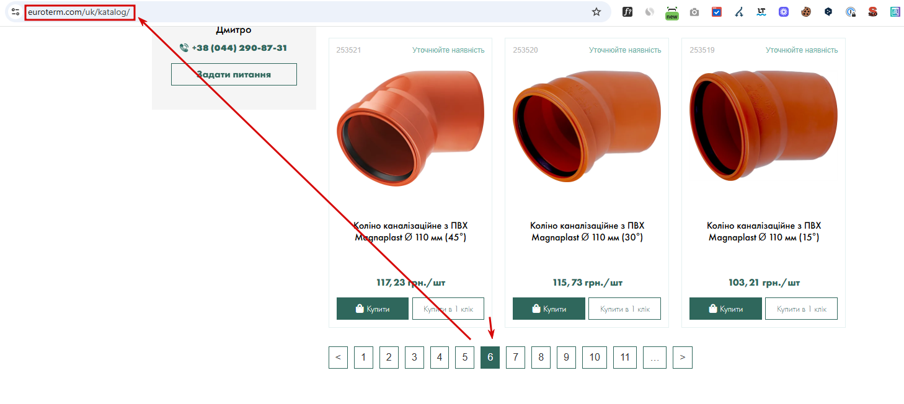904x404 pixels.
Task: Open the 30° Magnaplast elbow product image
Action: point(587,126)
